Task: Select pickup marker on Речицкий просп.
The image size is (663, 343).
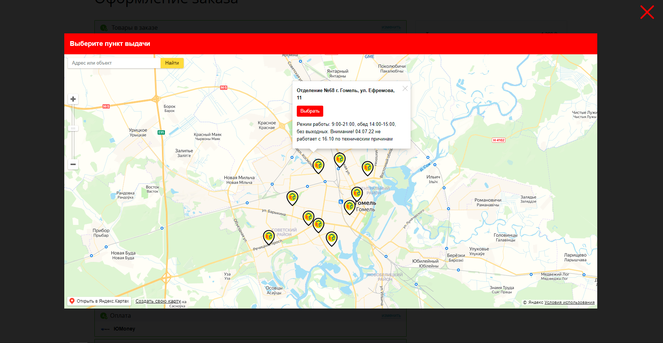Action: tap(269, 237)
